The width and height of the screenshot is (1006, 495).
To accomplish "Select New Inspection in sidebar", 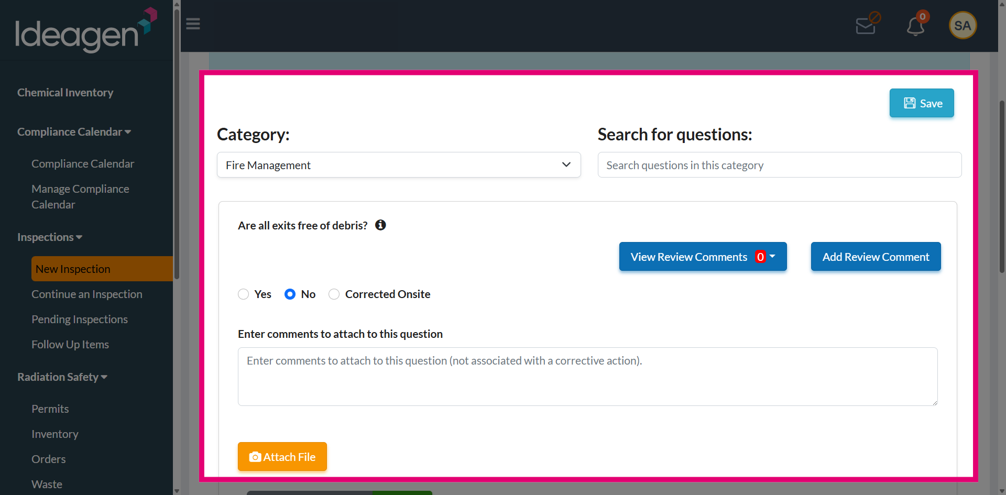I will coord(102,269).
